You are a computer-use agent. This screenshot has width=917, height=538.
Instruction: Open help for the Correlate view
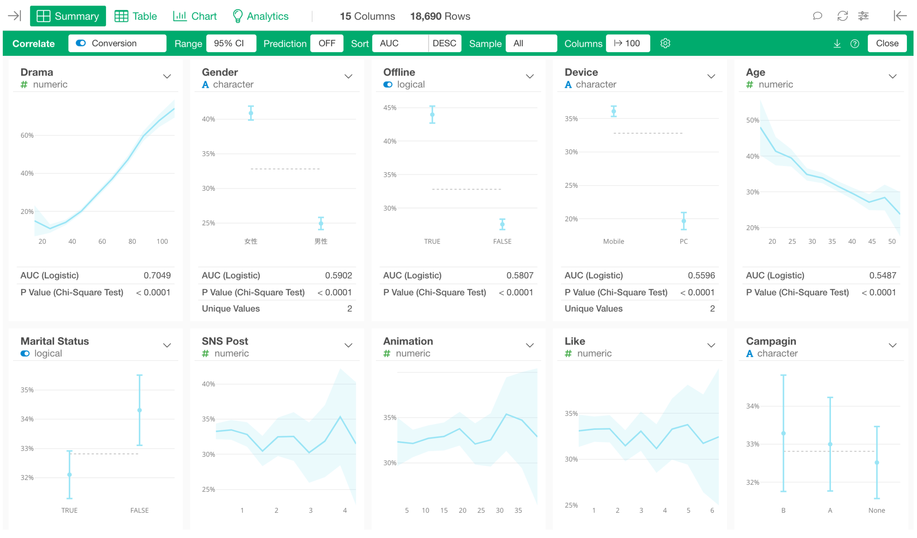pyautogui.click(x=855, y=43)
